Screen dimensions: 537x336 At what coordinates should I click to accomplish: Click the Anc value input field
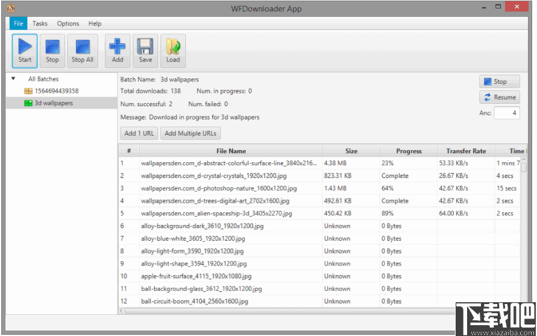(507, 113)
